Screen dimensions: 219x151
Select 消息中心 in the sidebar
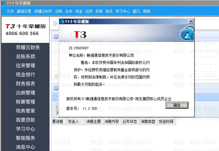[x=25, y=147]
